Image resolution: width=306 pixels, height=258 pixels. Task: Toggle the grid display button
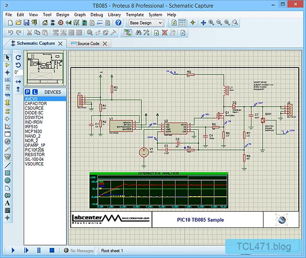pos(182,22)
